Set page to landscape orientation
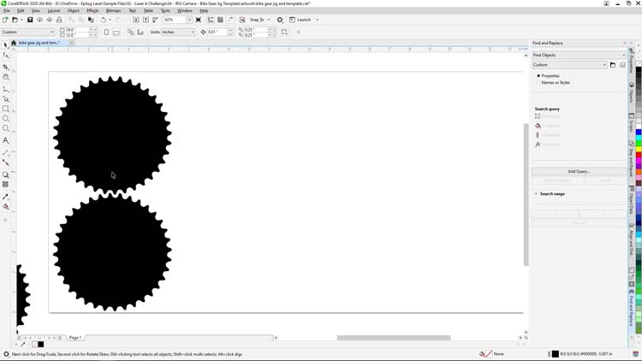The image size is (642, 361). [x=116, y=32]
